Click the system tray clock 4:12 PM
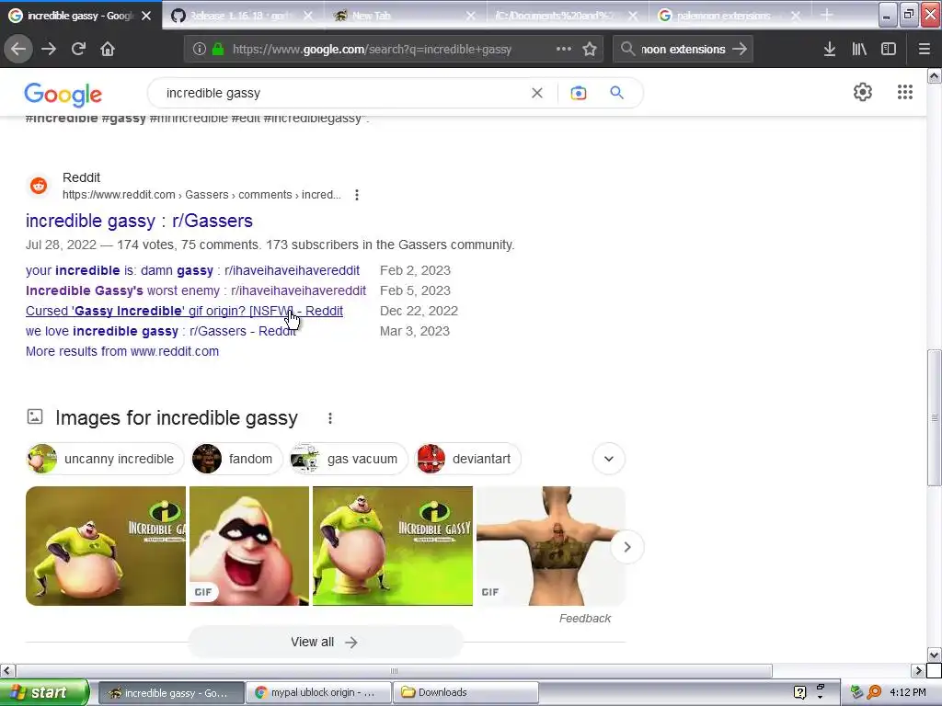 [x=908, y=693]
